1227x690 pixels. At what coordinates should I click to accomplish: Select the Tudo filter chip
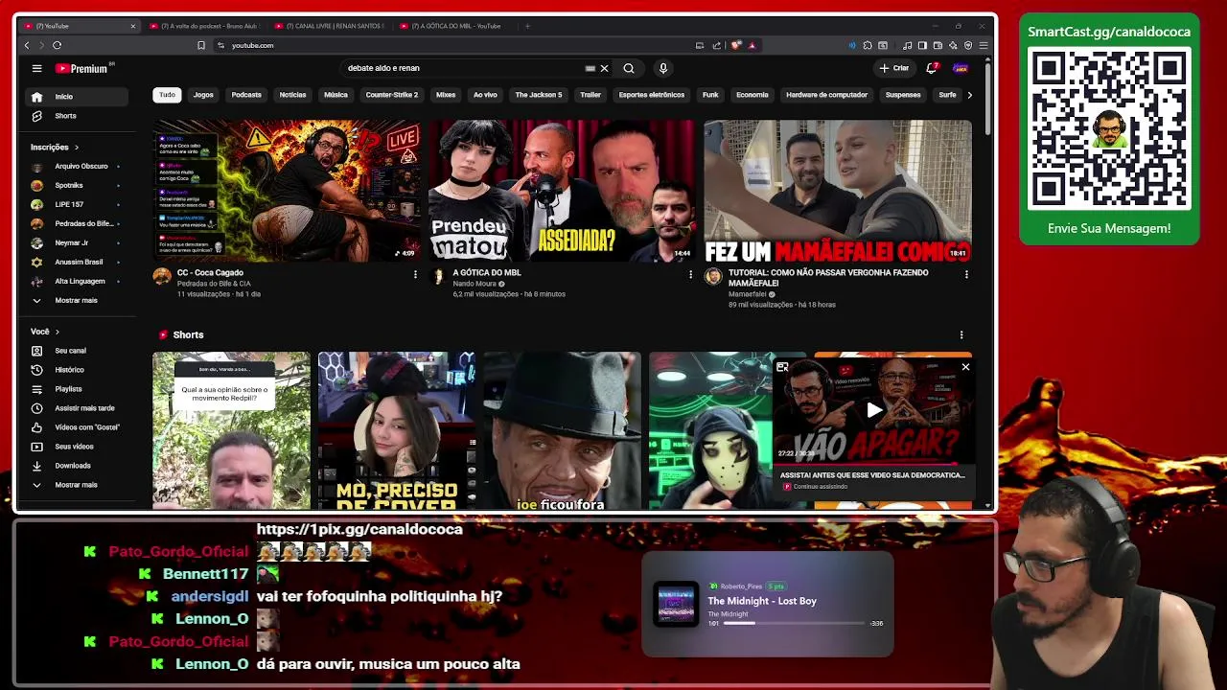(167, 95)
